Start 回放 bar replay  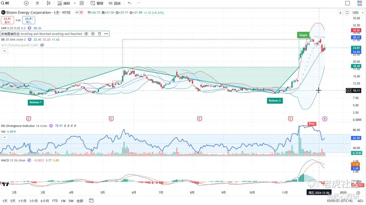(x=115, y=3)
